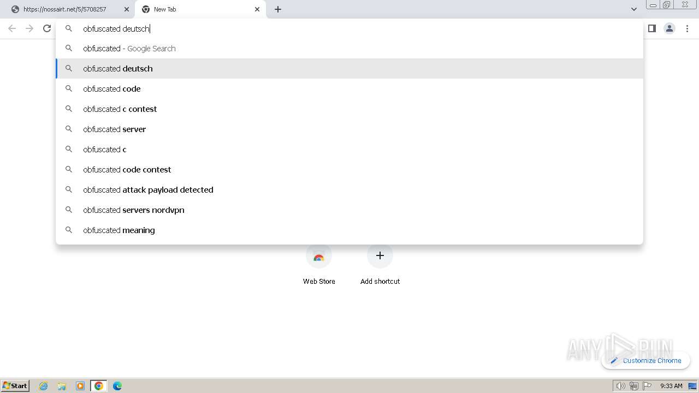The height and width of the screenshot is (393, 699).
Task: Click the 9:33 AM system clock
Action: click(671, 386)
